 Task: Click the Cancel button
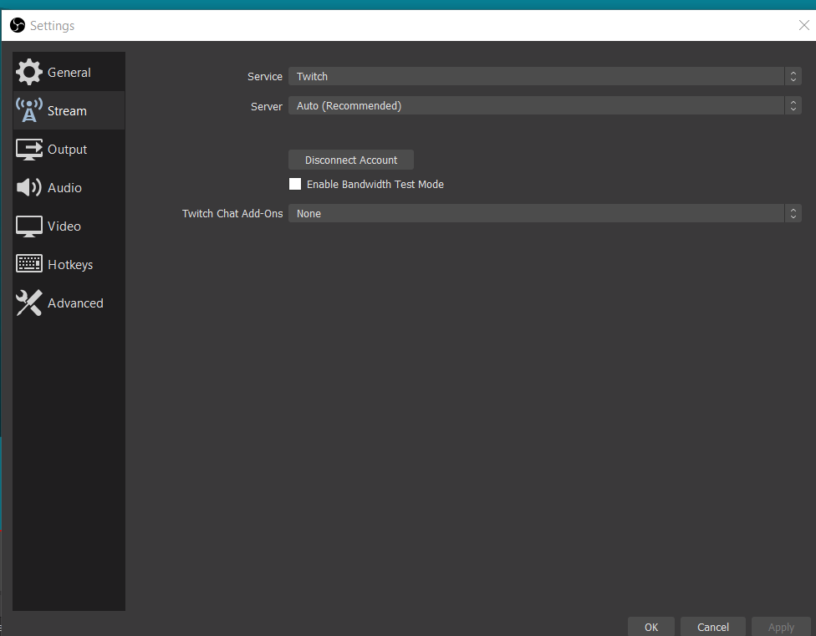(713, 627)
